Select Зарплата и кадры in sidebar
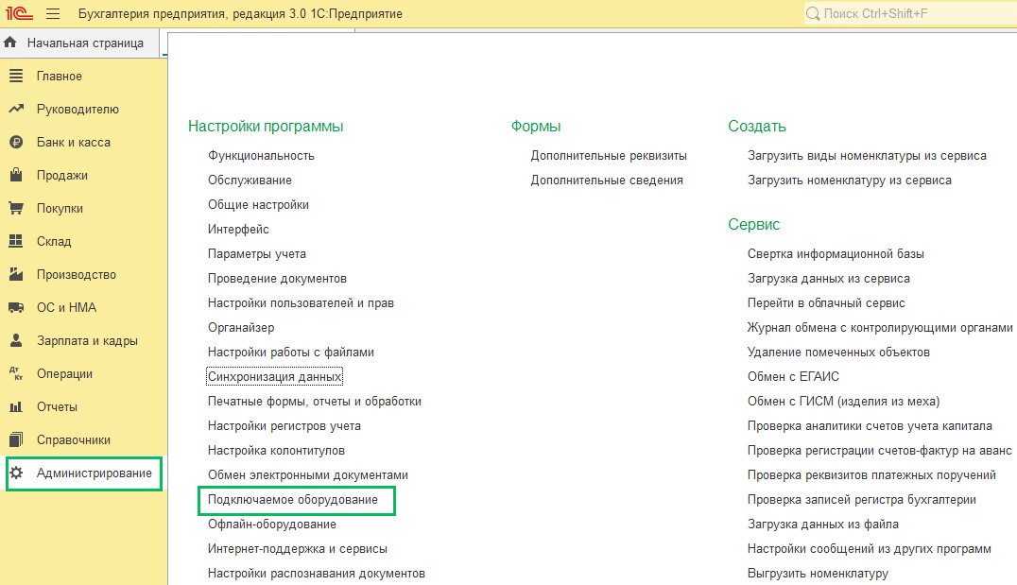This screenshot has width=1017, height=585. tap(87, 341)
